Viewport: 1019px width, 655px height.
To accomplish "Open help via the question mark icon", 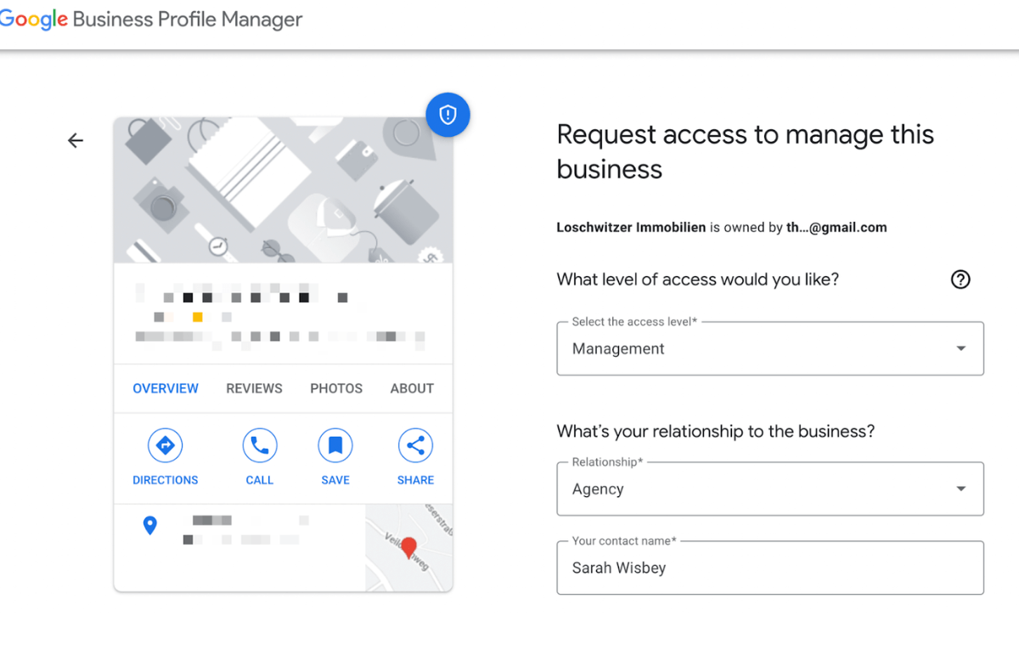I will pos(960,279).
